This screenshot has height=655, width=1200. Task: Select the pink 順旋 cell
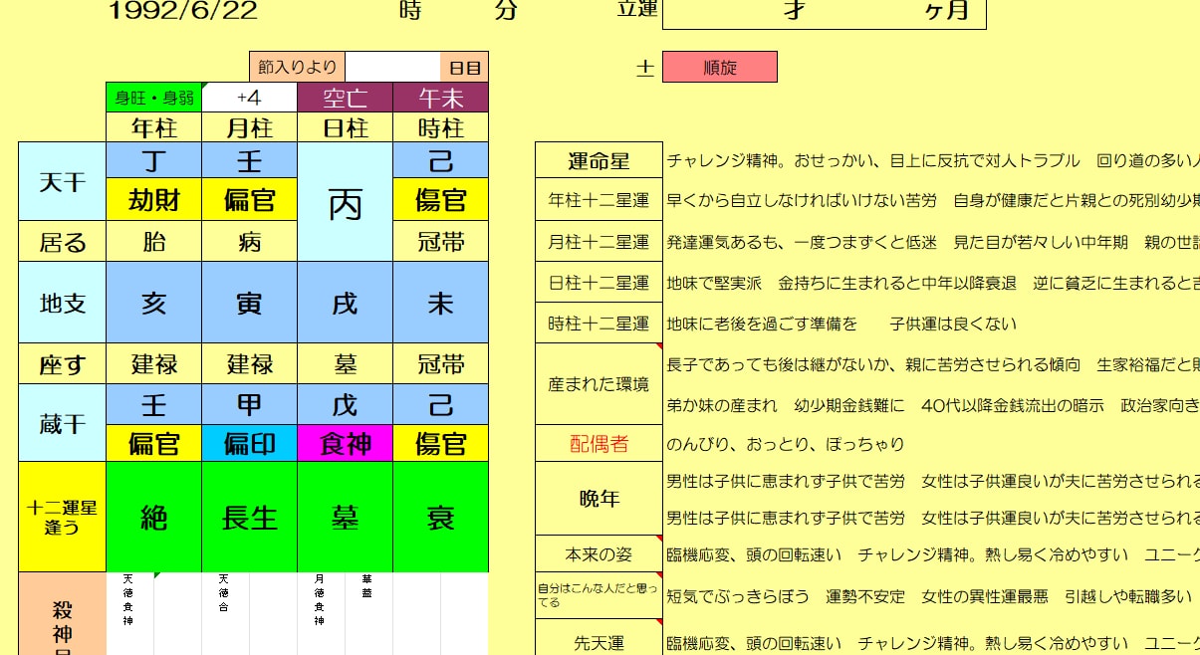[719, 68]
